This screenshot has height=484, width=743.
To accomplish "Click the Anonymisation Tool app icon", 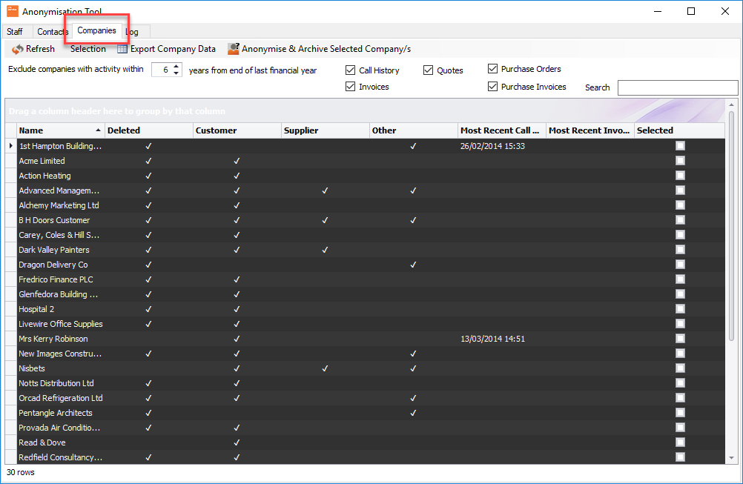I will coord(13,11).
